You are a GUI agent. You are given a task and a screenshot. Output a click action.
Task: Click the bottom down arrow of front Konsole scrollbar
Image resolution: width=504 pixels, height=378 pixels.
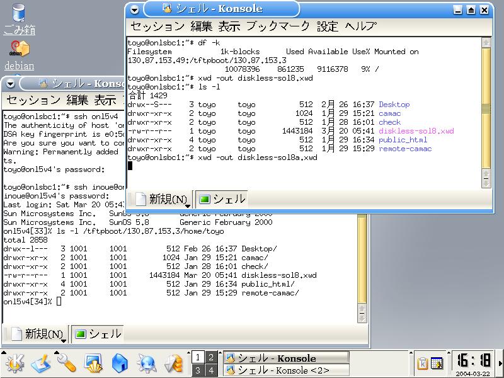click(486, 183)
